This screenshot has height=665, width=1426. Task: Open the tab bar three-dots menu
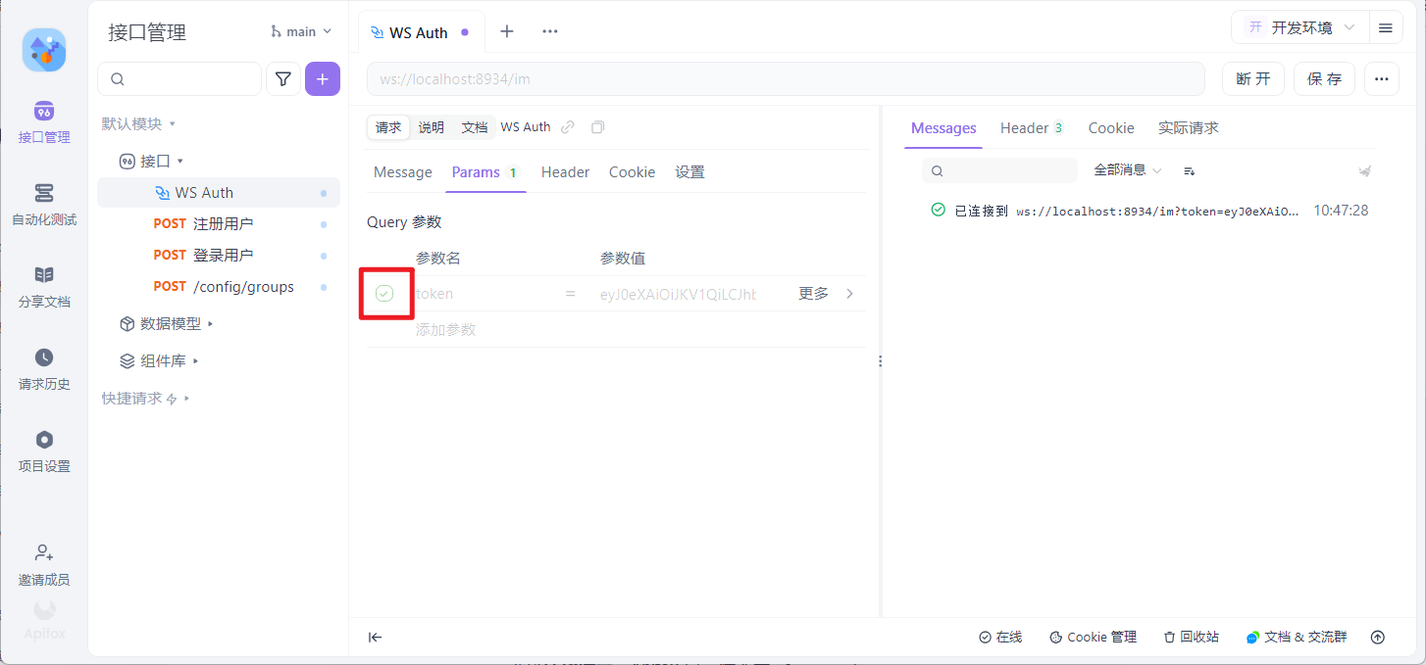(550, 31)
